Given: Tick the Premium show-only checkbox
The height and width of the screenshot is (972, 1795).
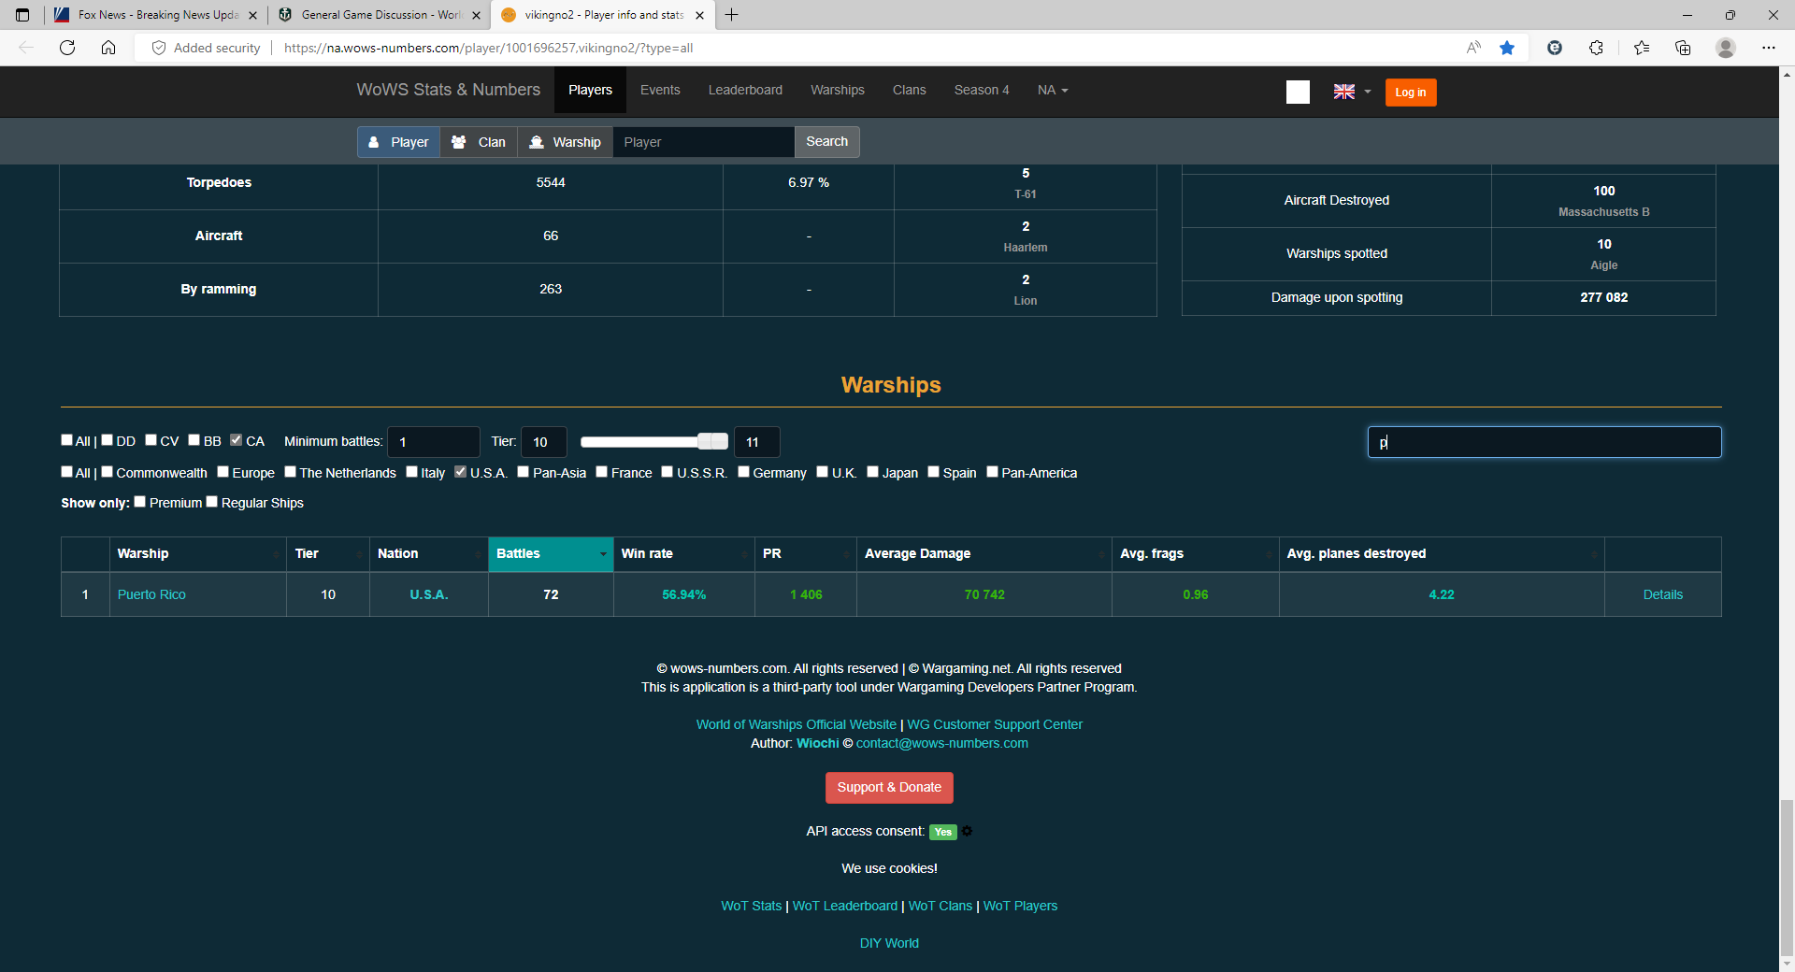Looking at the screenshot, I should click(140, 502).
